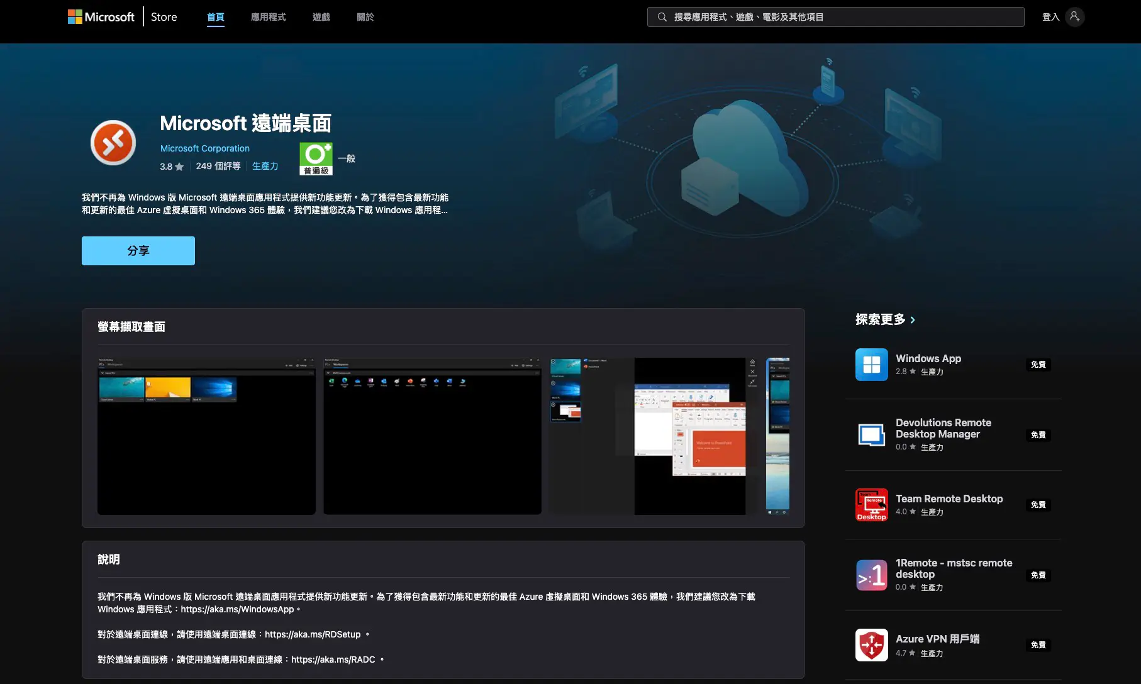Click the 說明 section heading
The width and height of the screenshot is (1141, 684).
tap(109, 560)
